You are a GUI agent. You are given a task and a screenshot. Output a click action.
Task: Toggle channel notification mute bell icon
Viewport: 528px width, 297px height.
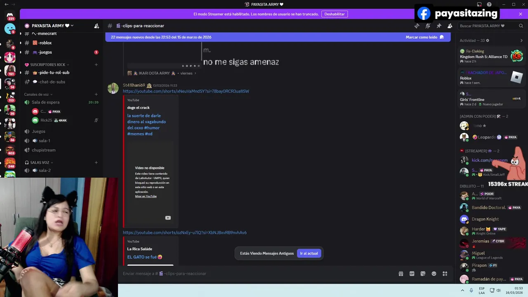[428, 26]
